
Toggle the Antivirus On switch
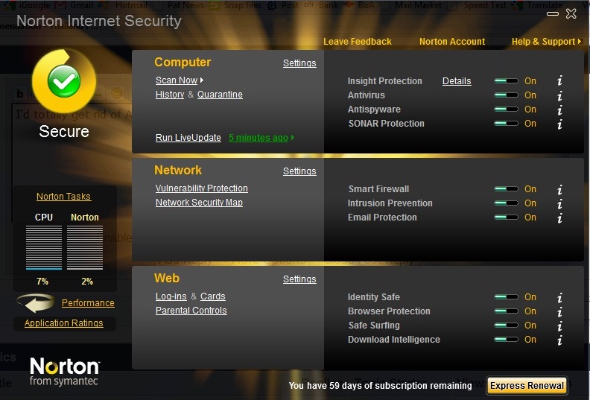point(506,95)
